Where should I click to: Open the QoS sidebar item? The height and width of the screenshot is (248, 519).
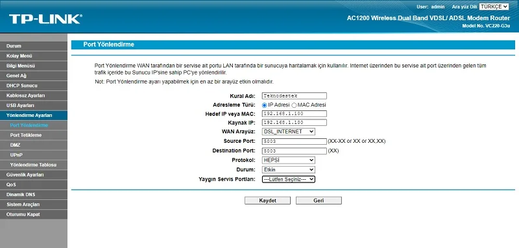click(x=34, y=185)
